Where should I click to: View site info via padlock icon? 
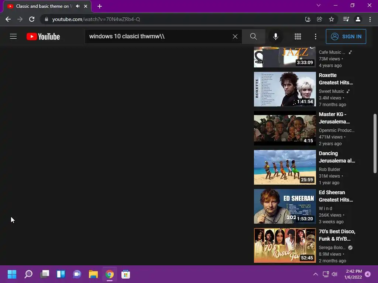47,19
